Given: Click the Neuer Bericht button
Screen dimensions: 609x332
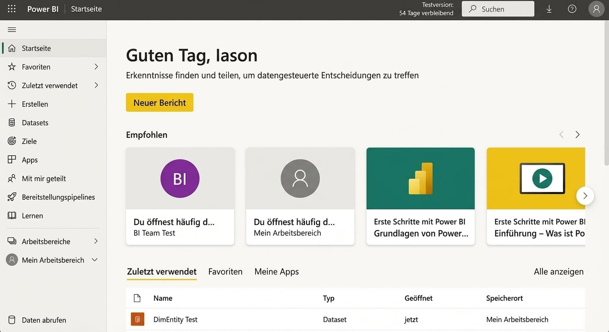Looking at the screenshot, I should click(x=160, y=102).
